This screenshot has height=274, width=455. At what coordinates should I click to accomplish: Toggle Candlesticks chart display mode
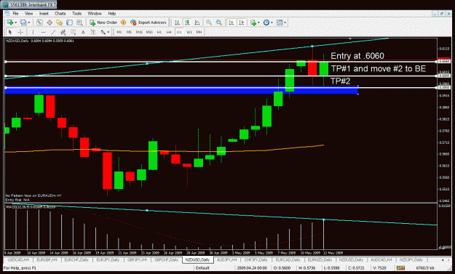187,23
